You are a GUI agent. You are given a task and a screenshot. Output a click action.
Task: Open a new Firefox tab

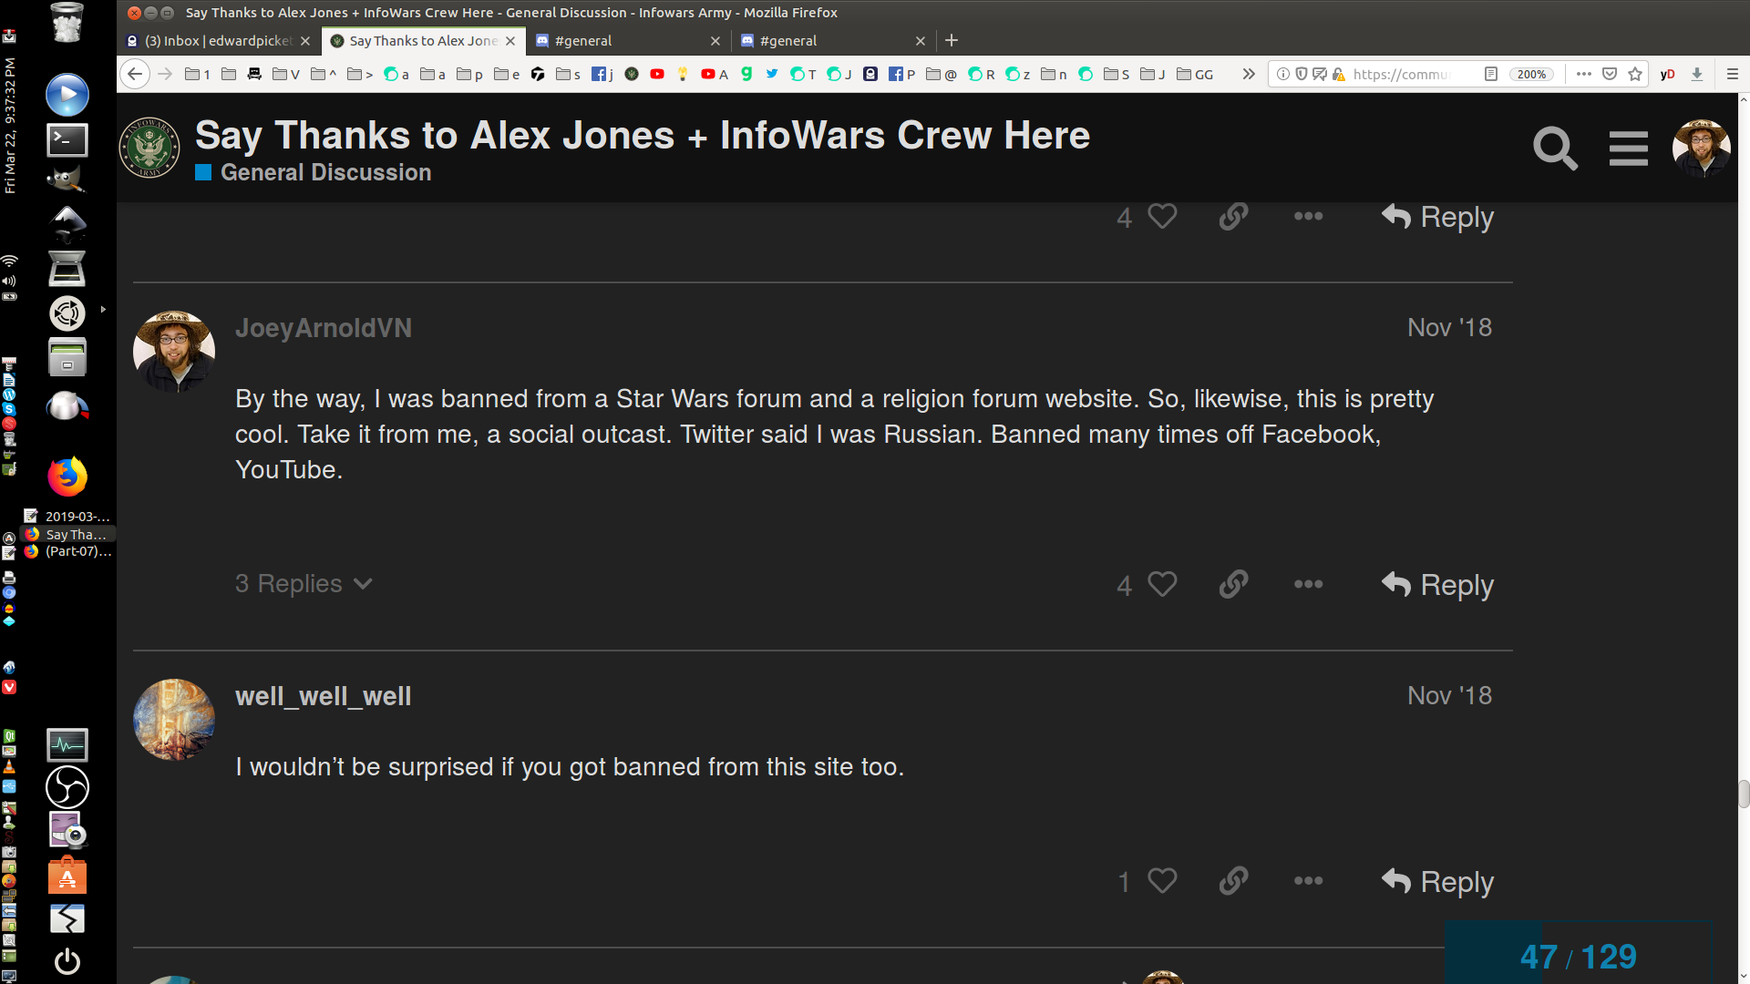[x=952, y=41]
